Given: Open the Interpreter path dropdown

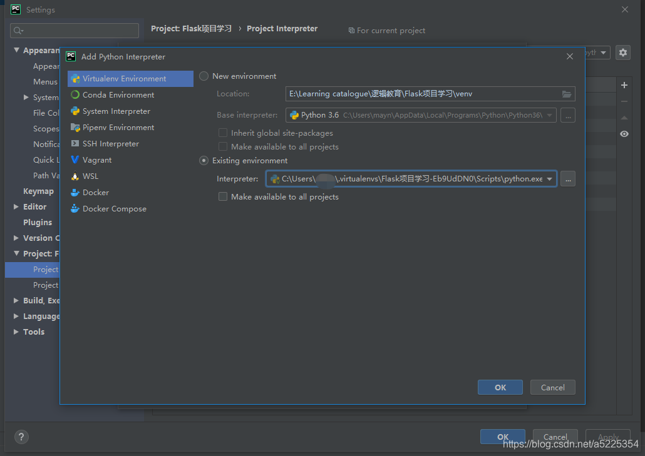Looking at the screenshot, I should pos(549,179).
